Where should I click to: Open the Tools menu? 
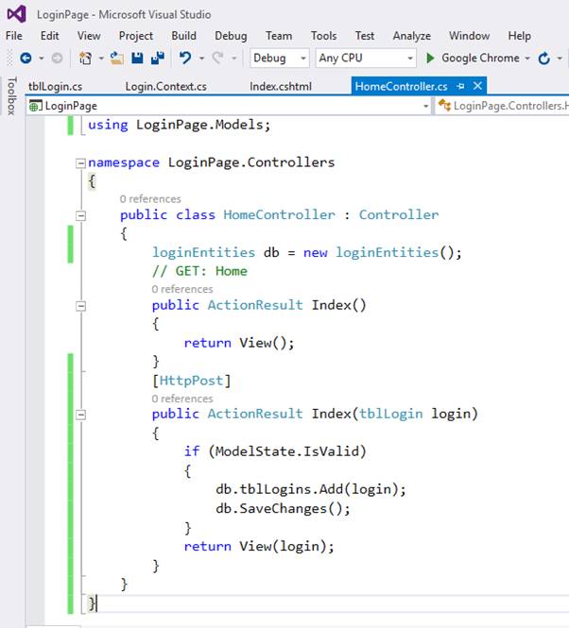[323, 36]
